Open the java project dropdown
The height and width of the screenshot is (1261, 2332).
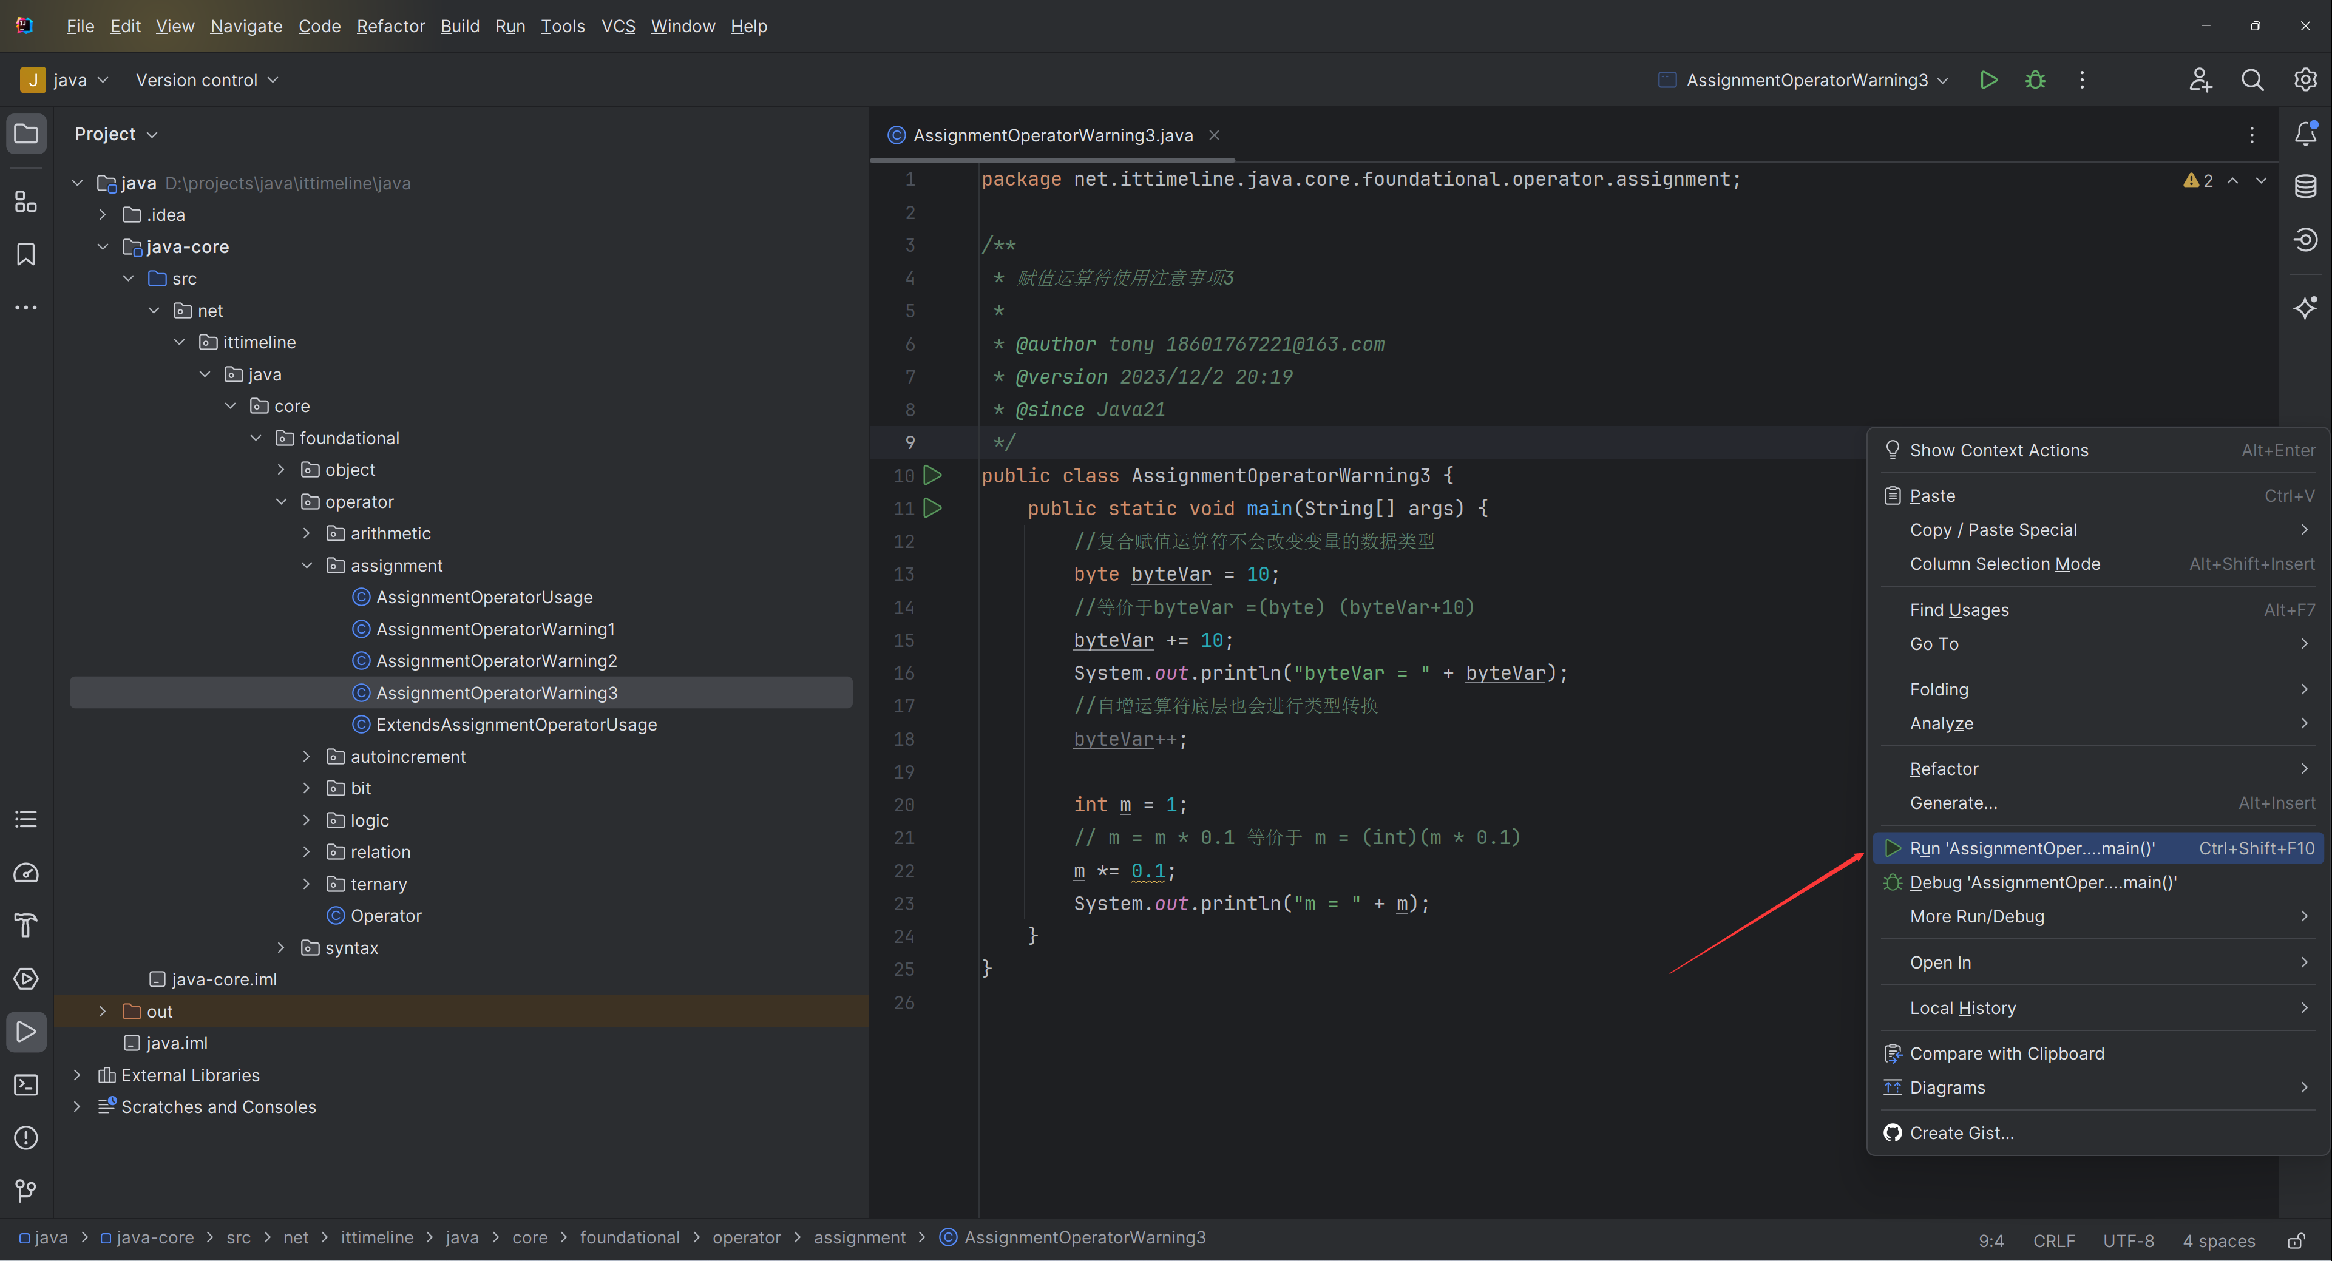click(64, 79)
